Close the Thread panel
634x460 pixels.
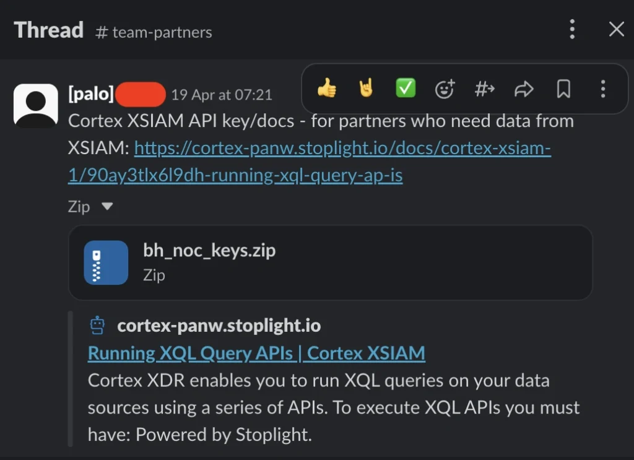click(x=616, y=29)
